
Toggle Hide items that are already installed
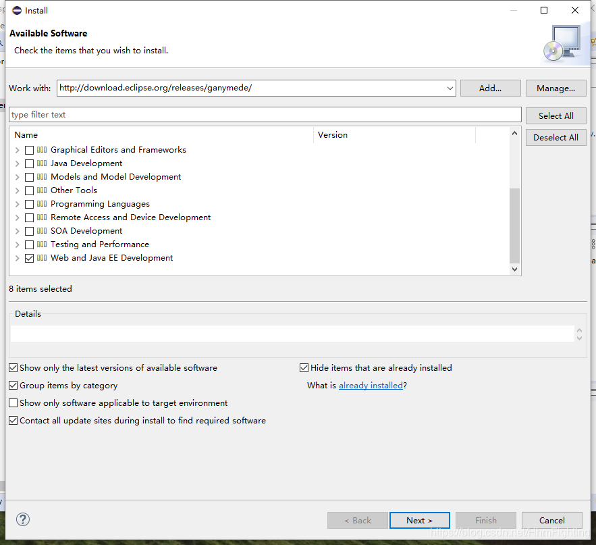point(304,368)
